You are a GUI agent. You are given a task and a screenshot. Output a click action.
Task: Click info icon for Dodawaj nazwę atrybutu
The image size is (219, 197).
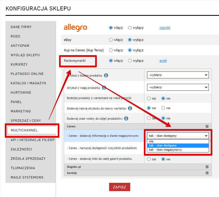[130, 108]
